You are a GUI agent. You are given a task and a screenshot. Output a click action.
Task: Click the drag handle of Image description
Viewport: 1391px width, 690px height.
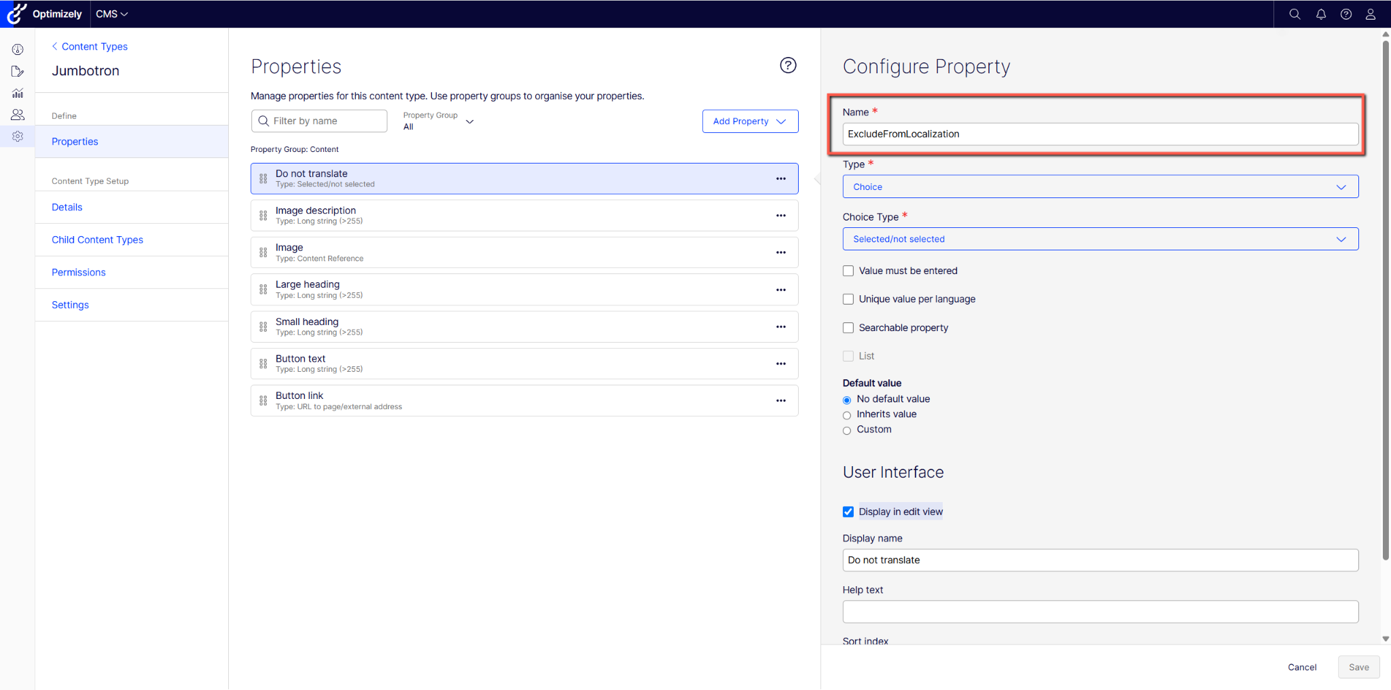263,216
